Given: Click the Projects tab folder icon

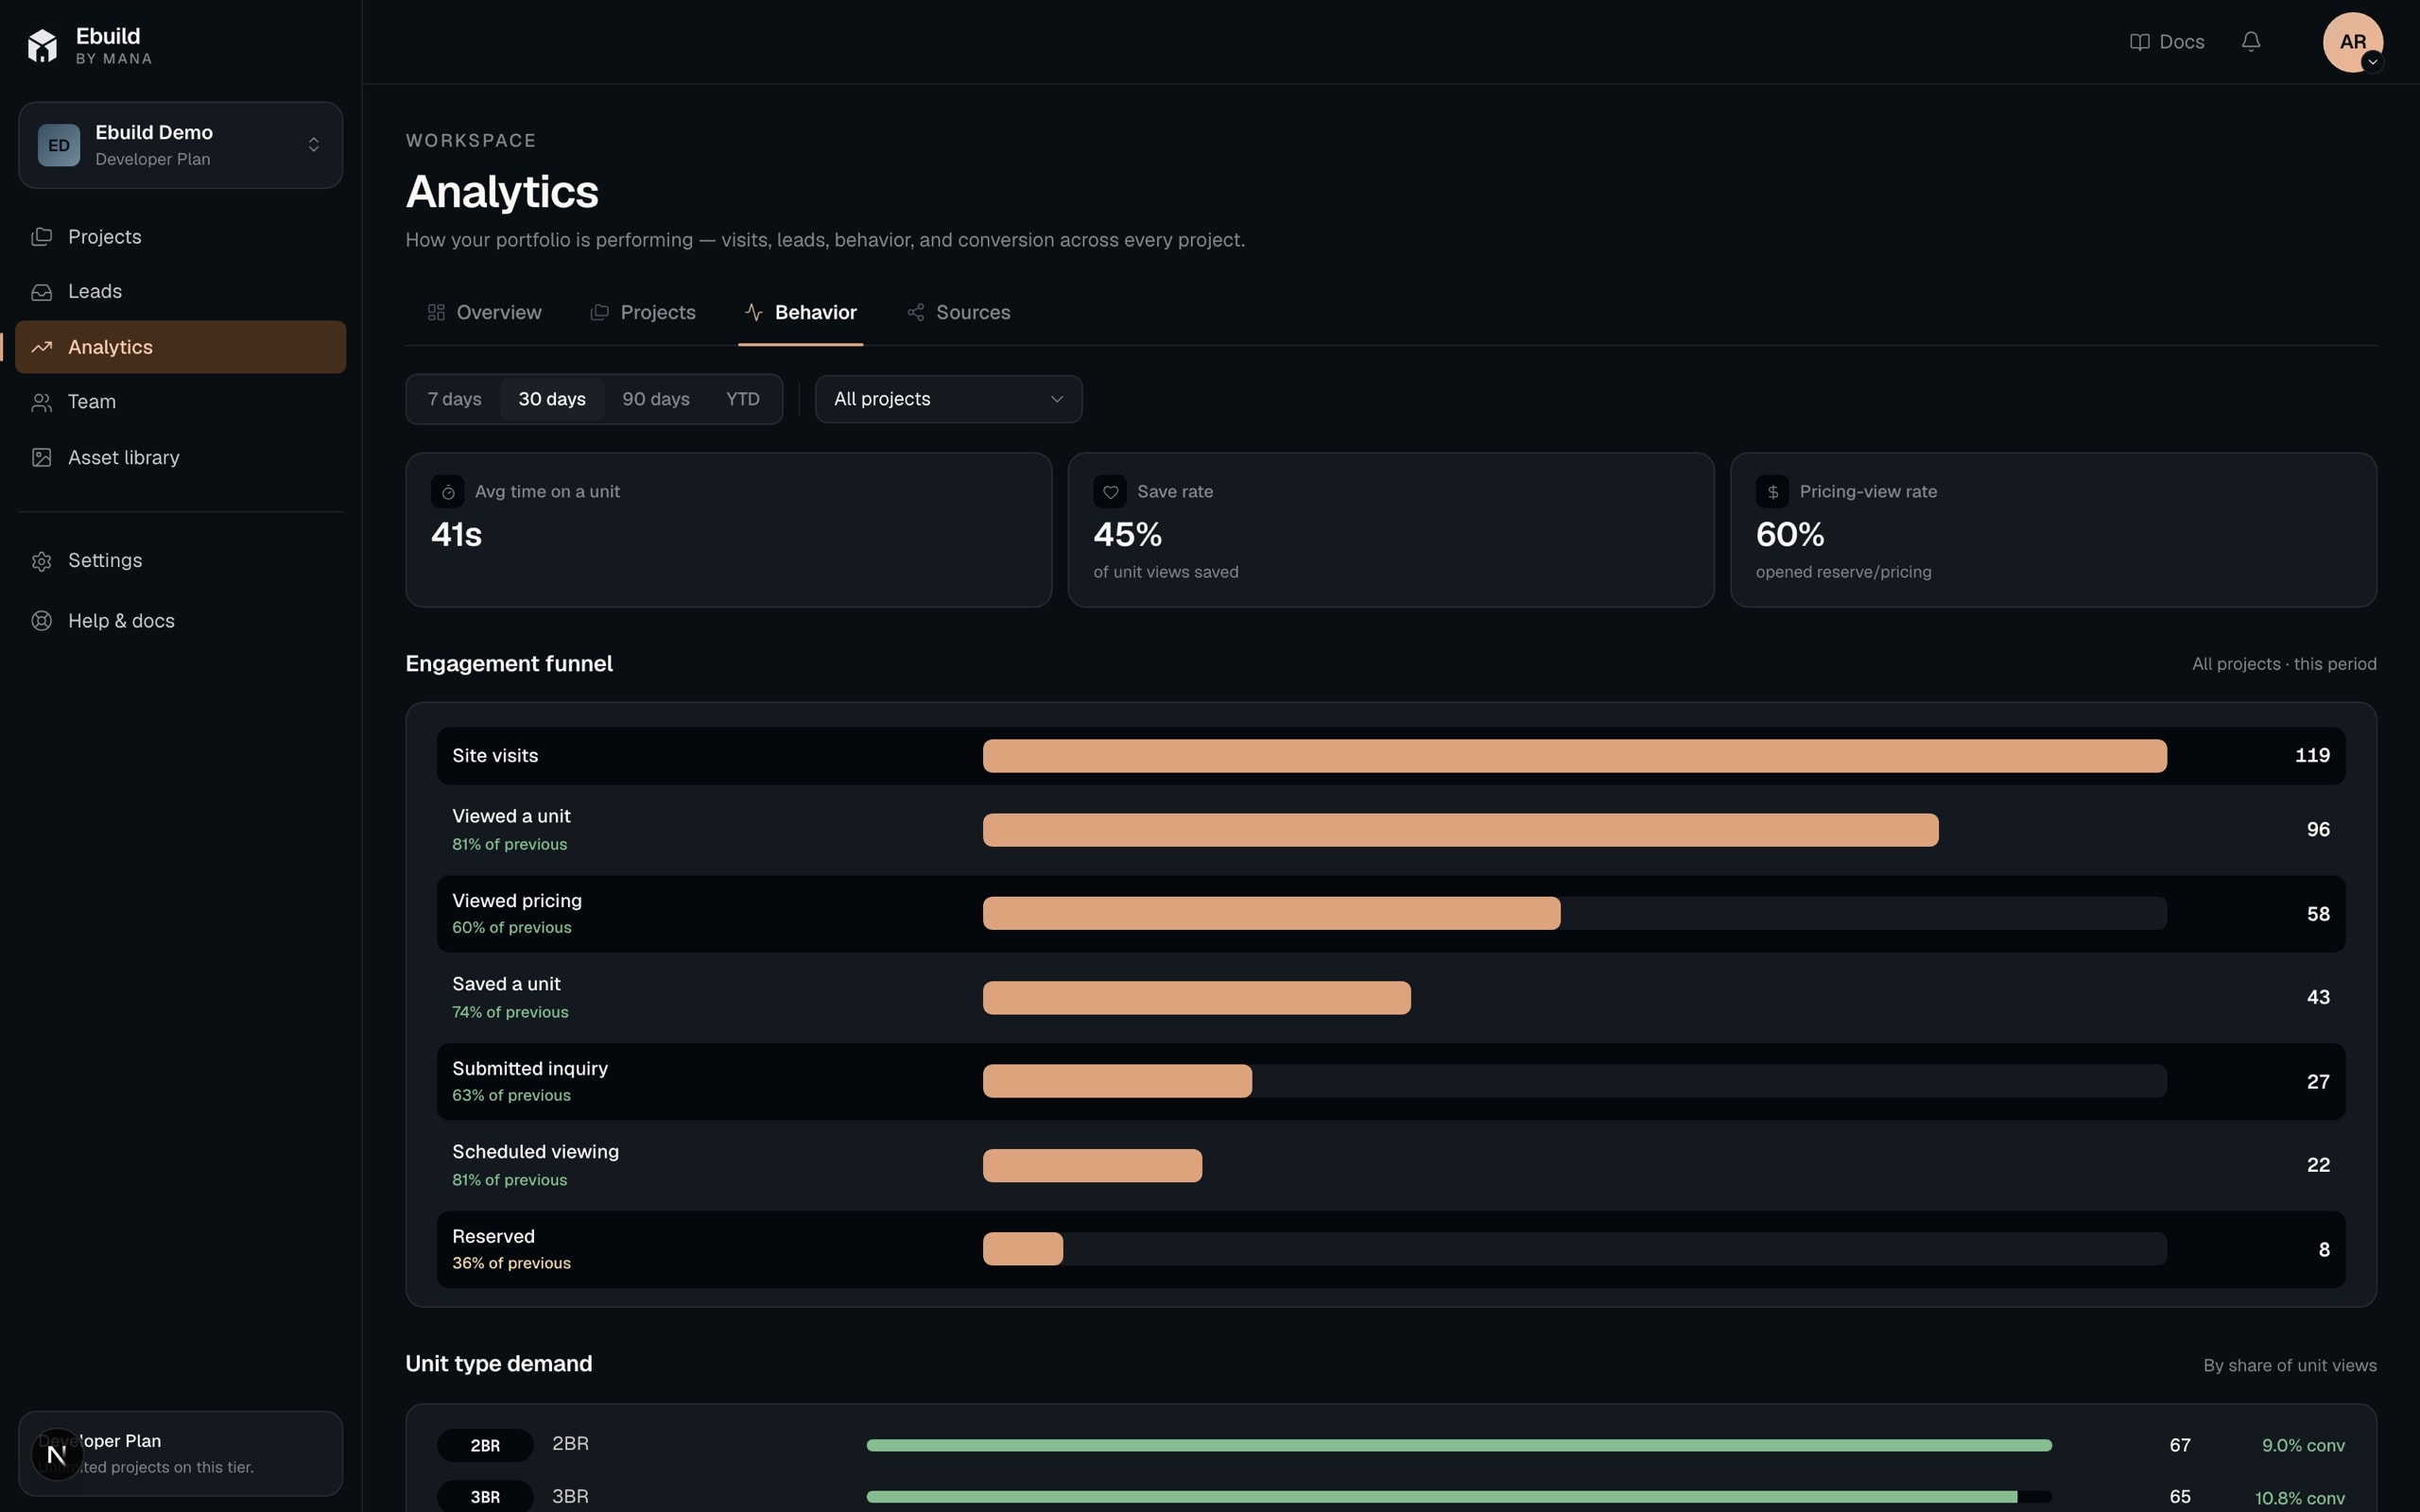Looking at the screenshot, I should tap(599, 313).
